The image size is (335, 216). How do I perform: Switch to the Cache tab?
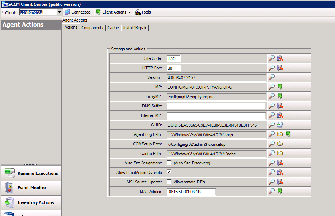click(113, 28)
